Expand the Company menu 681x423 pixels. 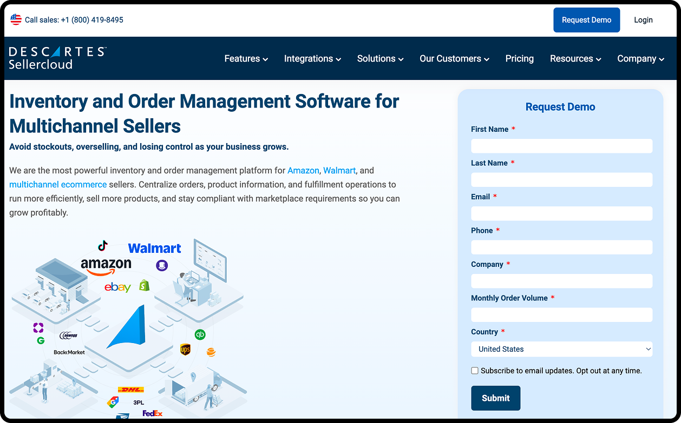(x=640, y=58)
